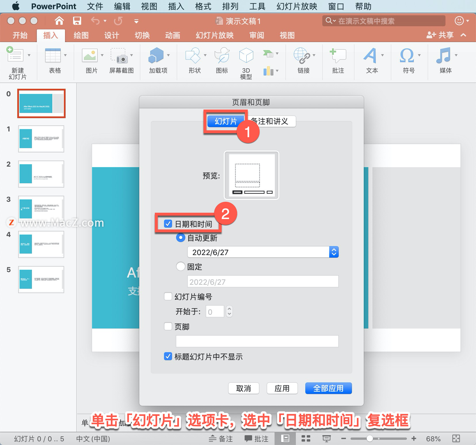Expand the New Slide dropdown arrow

29,55
